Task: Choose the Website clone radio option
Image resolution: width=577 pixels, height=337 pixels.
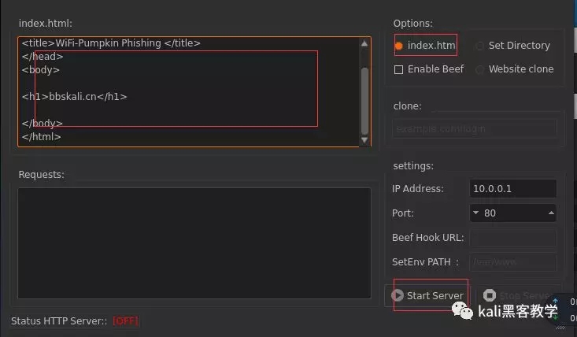Action: tap(480, 69)
